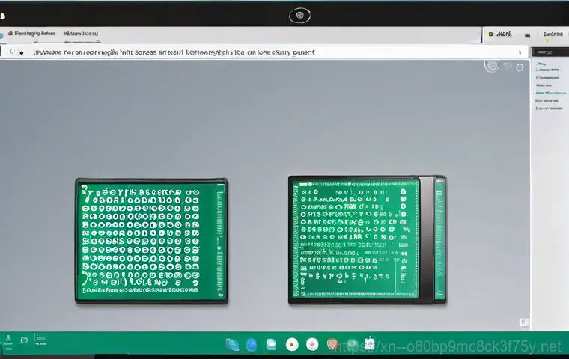
Task: Click the address bar text field
Action: [x=262, y=52]
